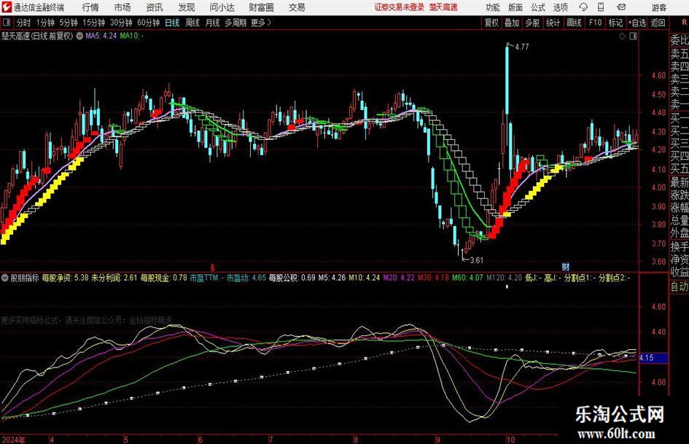The width and height of the screenshot is (689, 444).
Task: Click the M20: 4.22 moving average label
Action: [399, 278]
